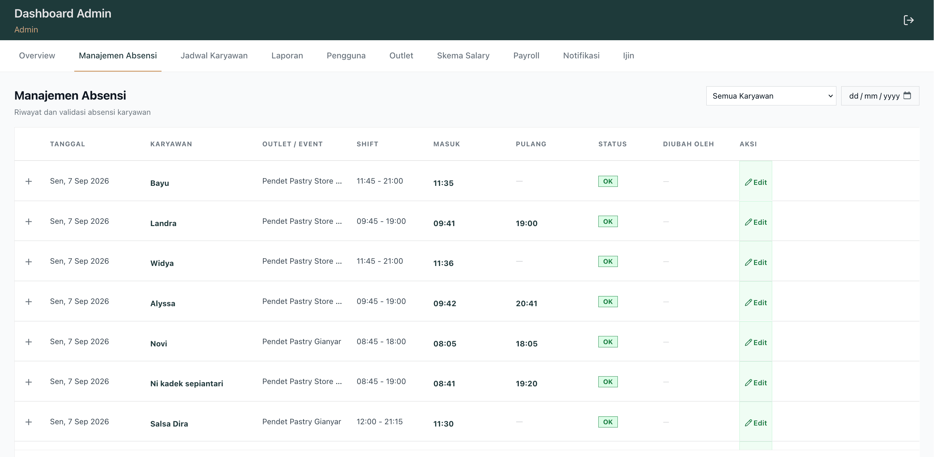Select the Manajemen Absensi tab
Viewport: 934px width, 457px height.
coord(118,55)
